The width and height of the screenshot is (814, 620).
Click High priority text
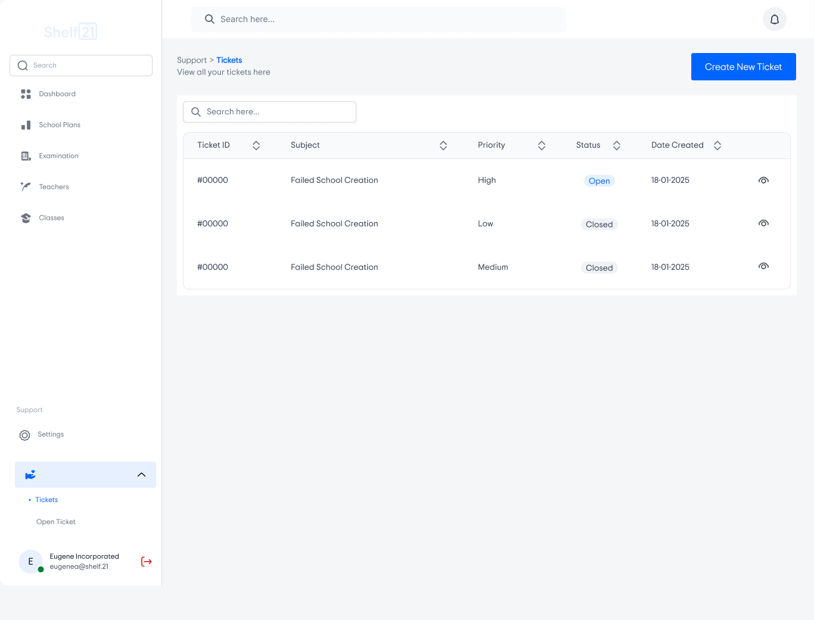(487, 180)
